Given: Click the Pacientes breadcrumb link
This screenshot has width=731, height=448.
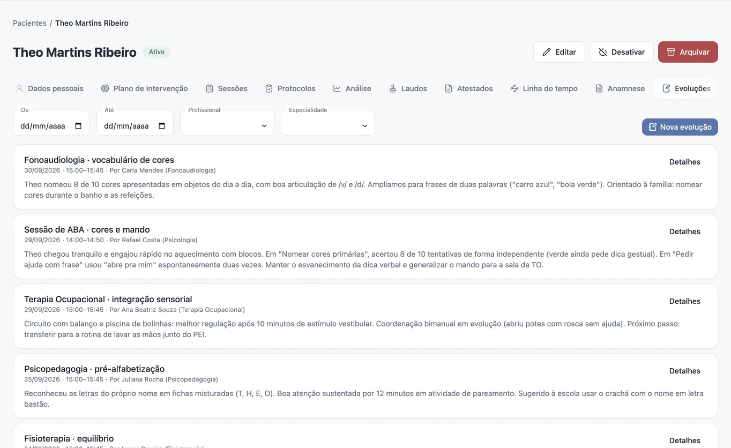Looking at the screenshot, I should pos(29,23).
